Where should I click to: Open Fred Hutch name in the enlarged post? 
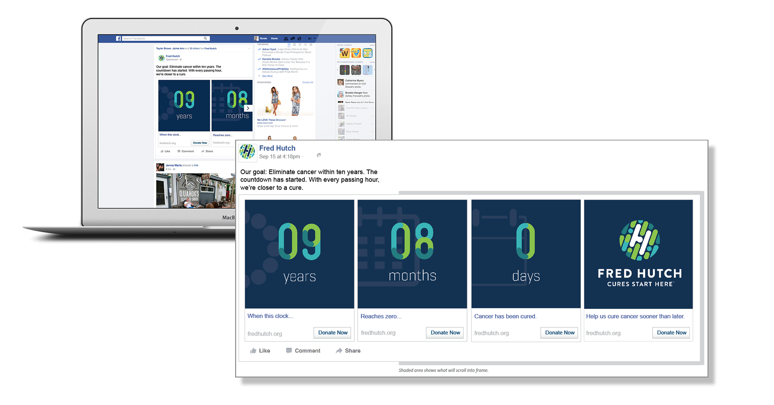pos(277,148)
